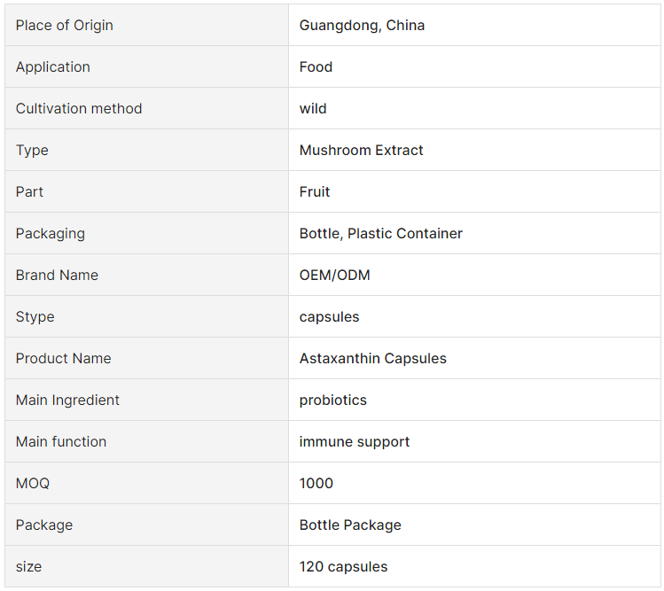Click the Cultivation method label

coord(79,108)
